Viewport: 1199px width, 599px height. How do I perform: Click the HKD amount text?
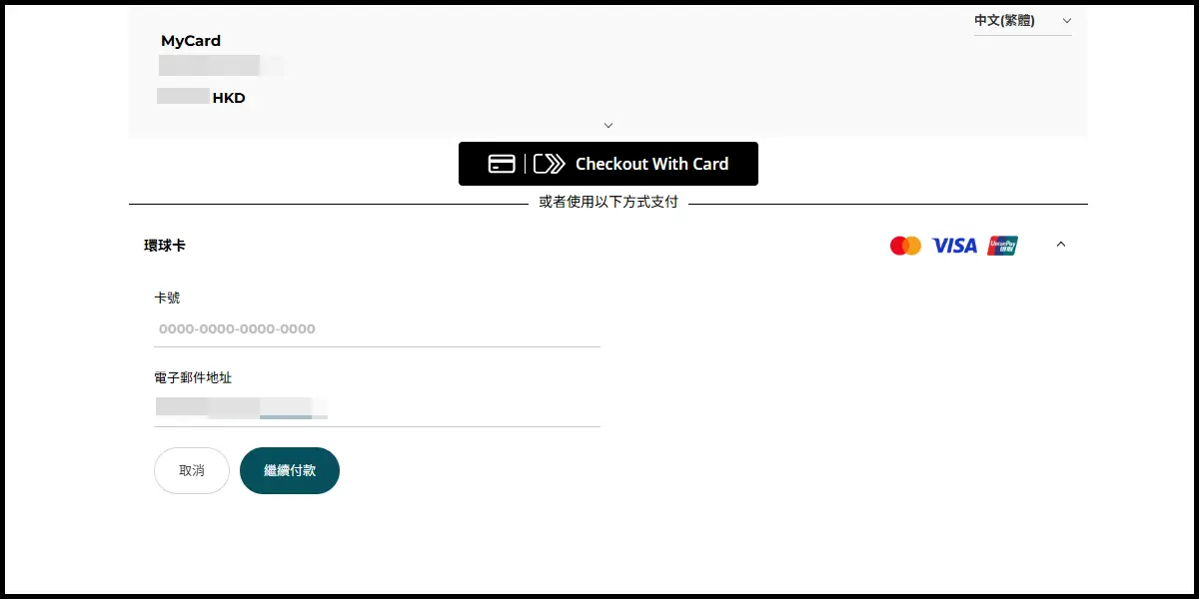[x=229, y=98]
